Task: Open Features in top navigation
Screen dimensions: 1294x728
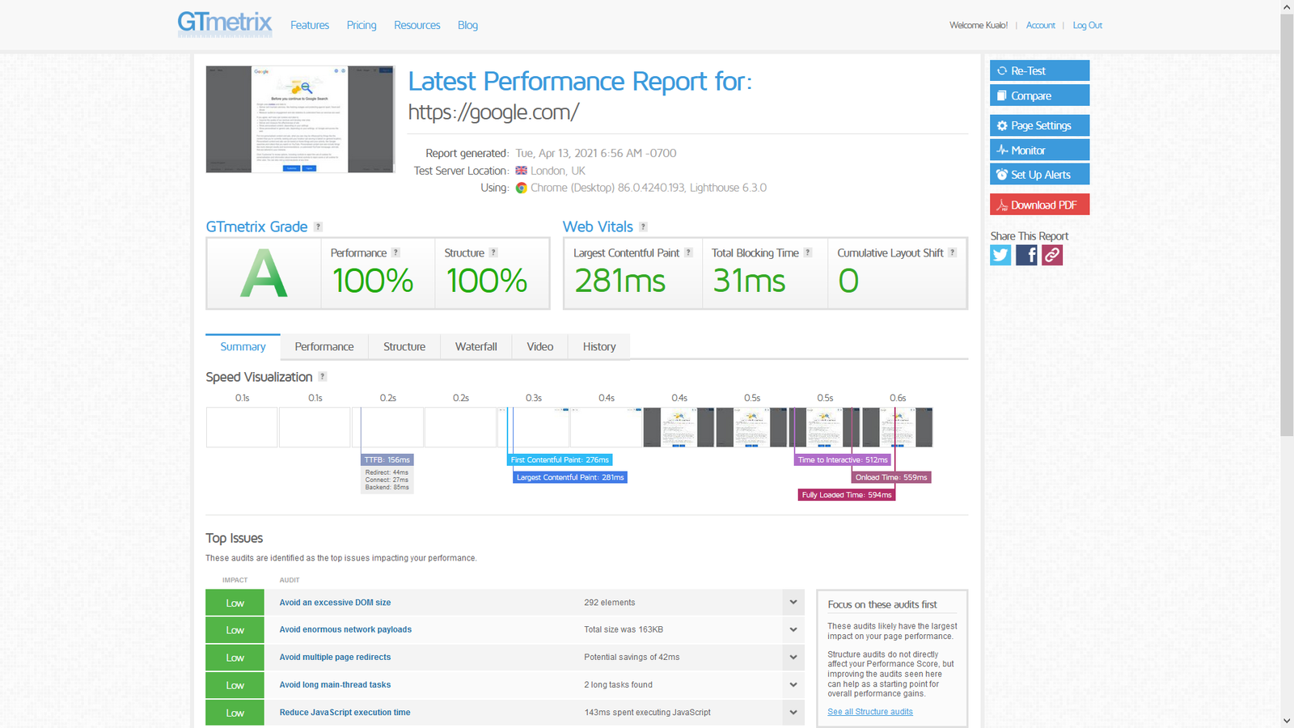Action: click(x=310, y=25)
